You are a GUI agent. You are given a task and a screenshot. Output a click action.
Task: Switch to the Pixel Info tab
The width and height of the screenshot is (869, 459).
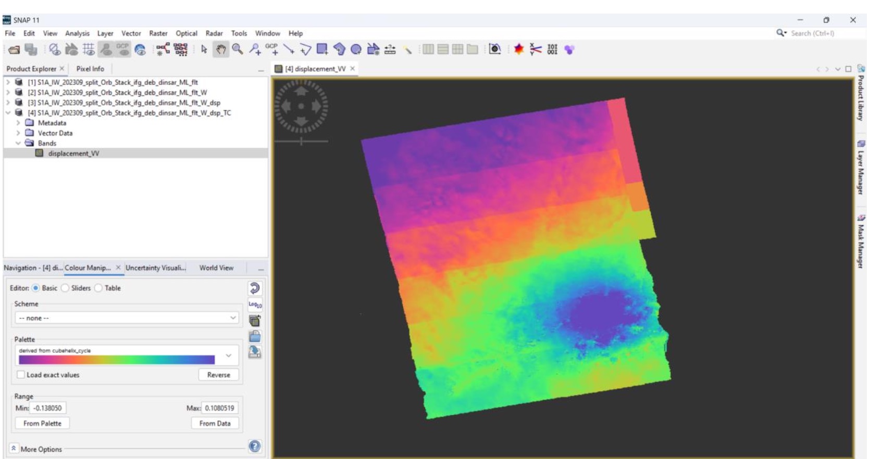pyautogui.click(x=90, y=69)
